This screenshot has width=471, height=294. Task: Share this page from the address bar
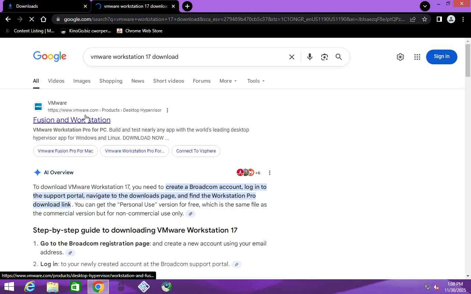(413, 19)
